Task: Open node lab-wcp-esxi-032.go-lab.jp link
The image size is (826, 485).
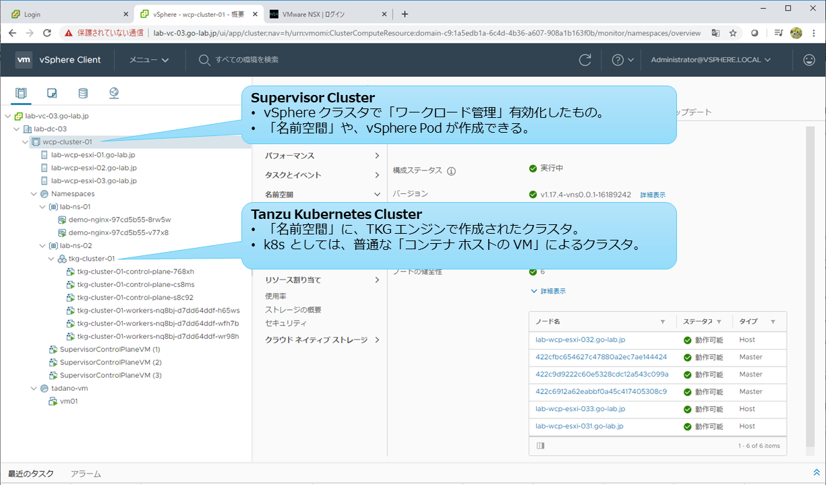Action: 580,339
